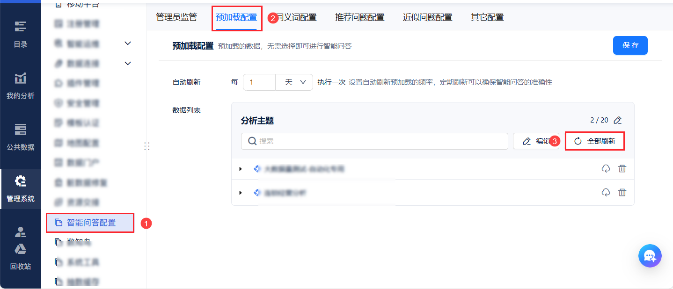
Task: Click the sidebar splitter dotted handle
Action: [x=147, y=146]
